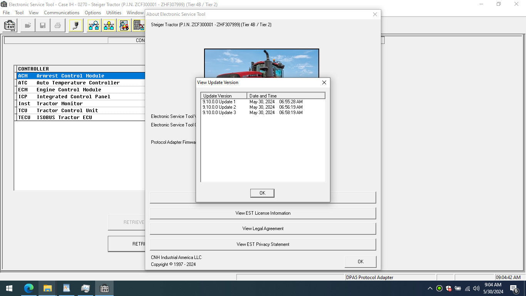Click the floppy disk save toolbar icon
The image size is (526, 296).
pyautogui.click(x=43, y=26)
